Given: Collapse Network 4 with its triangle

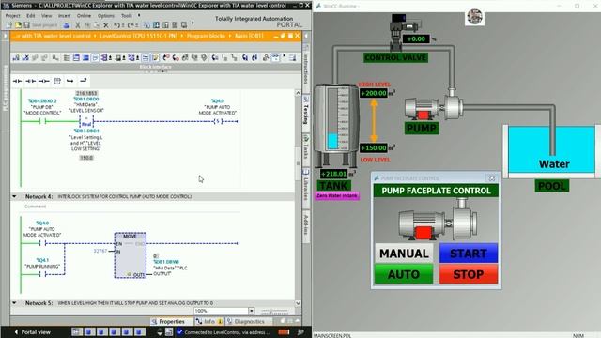Looking at the screenshot, I should click(14, 196).
